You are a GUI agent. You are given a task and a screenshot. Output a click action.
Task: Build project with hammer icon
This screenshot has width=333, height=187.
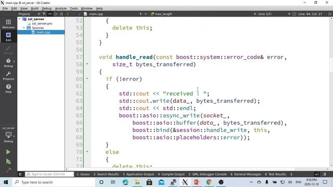[x=8, y=170]
